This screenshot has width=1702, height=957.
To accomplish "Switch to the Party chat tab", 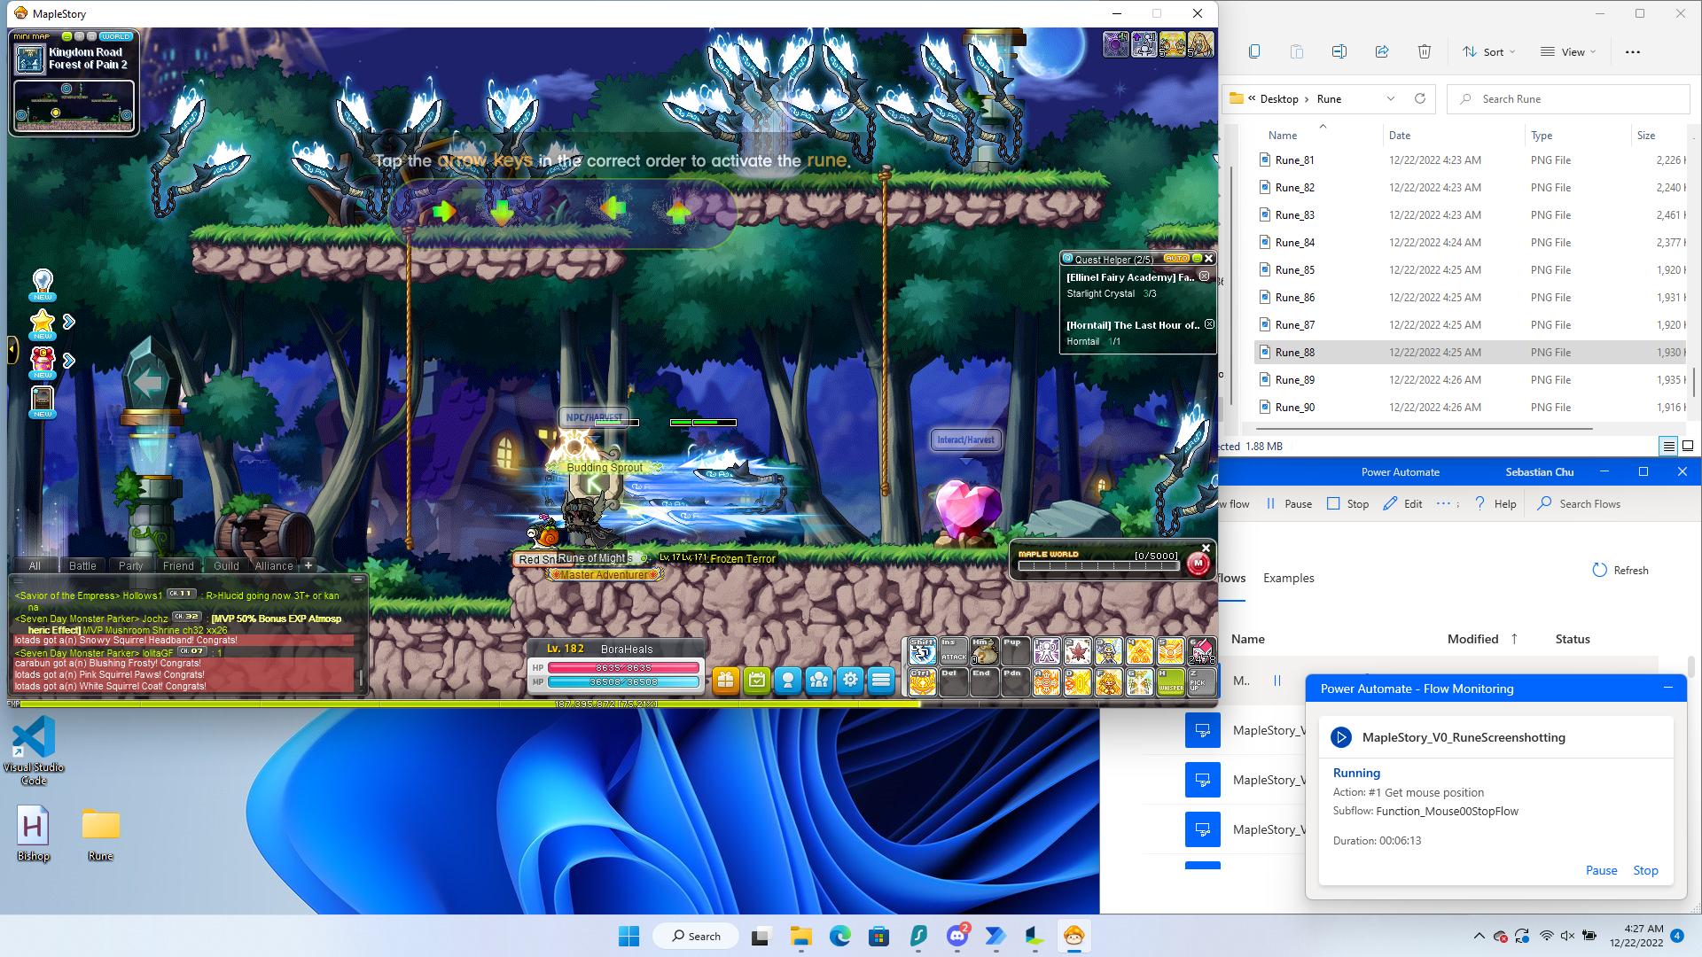I will pos(130,565).
